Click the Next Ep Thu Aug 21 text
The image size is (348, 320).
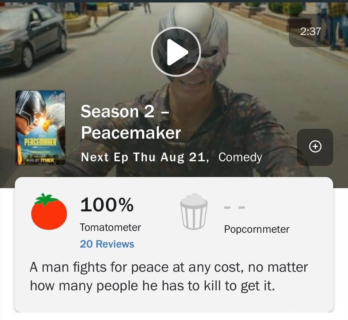tap(145, 157)
